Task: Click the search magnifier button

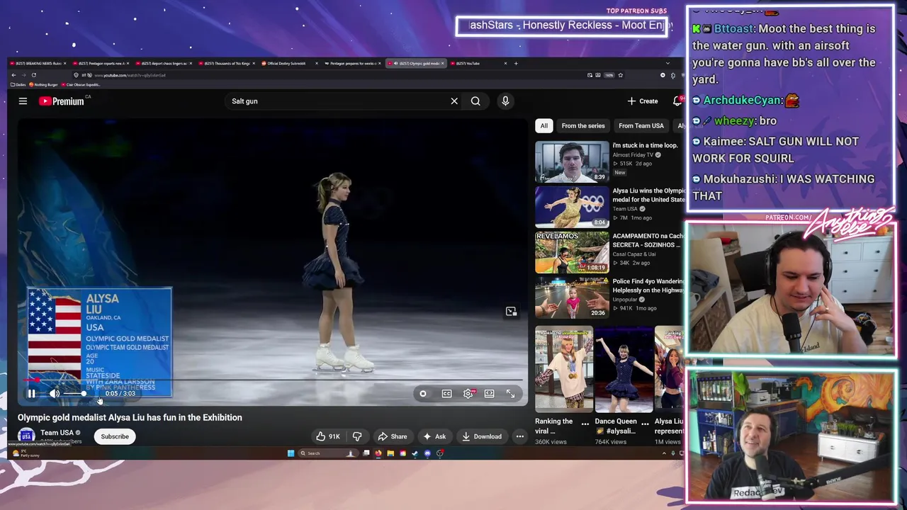Action: [x=475, y=101]
